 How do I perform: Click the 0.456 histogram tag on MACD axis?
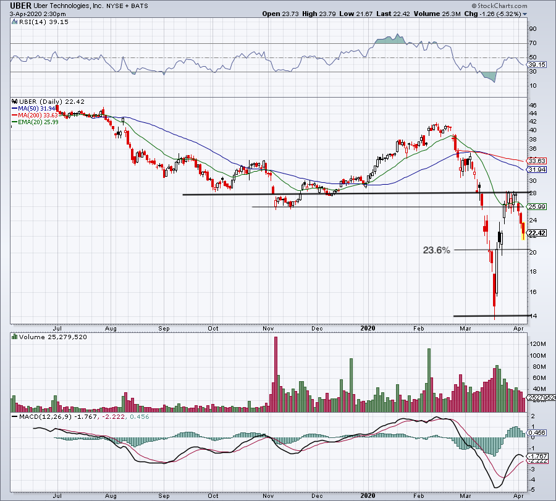(536, 432)
